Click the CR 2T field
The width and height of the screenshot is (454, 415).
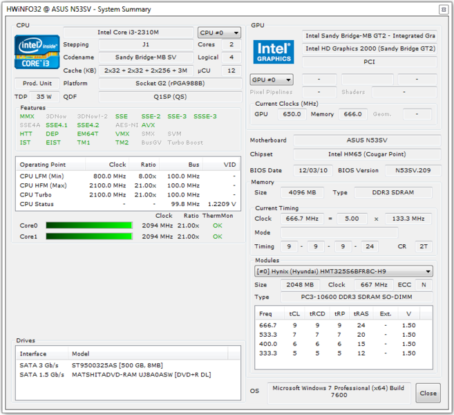tap(424, 246)
